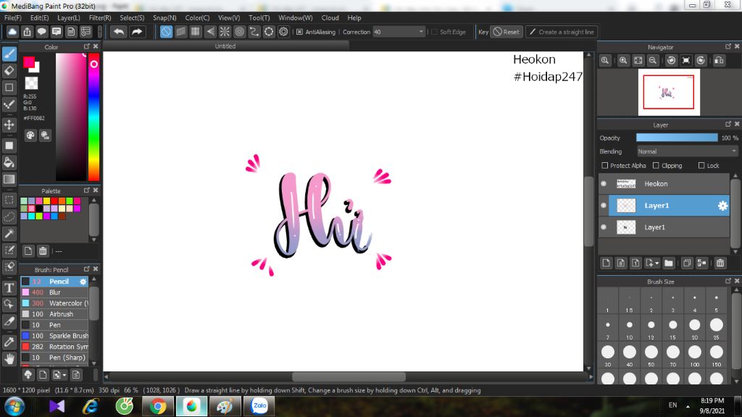Enable Protect Alpha checkbox

605,166
